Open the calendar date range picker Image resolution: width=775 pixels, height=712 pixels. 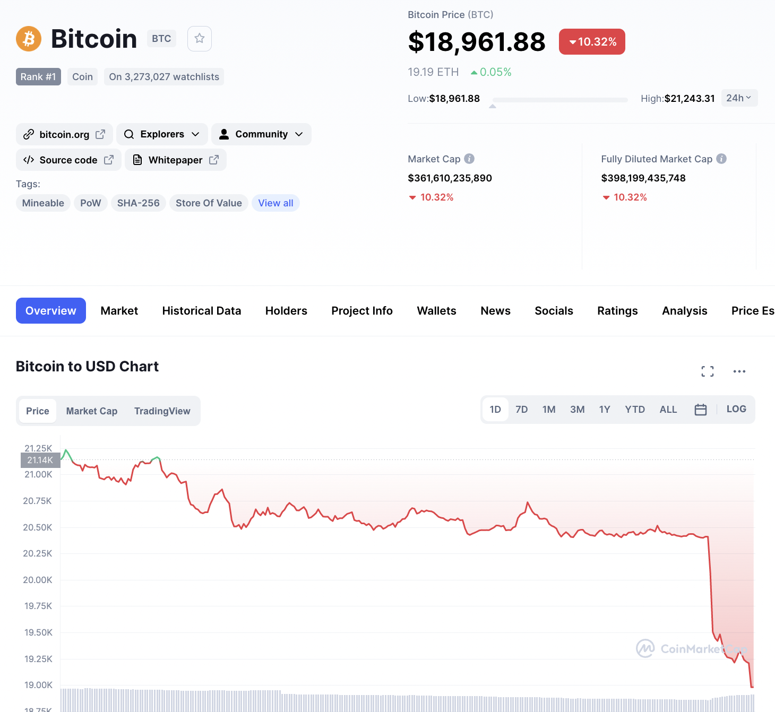click(700, 410)
